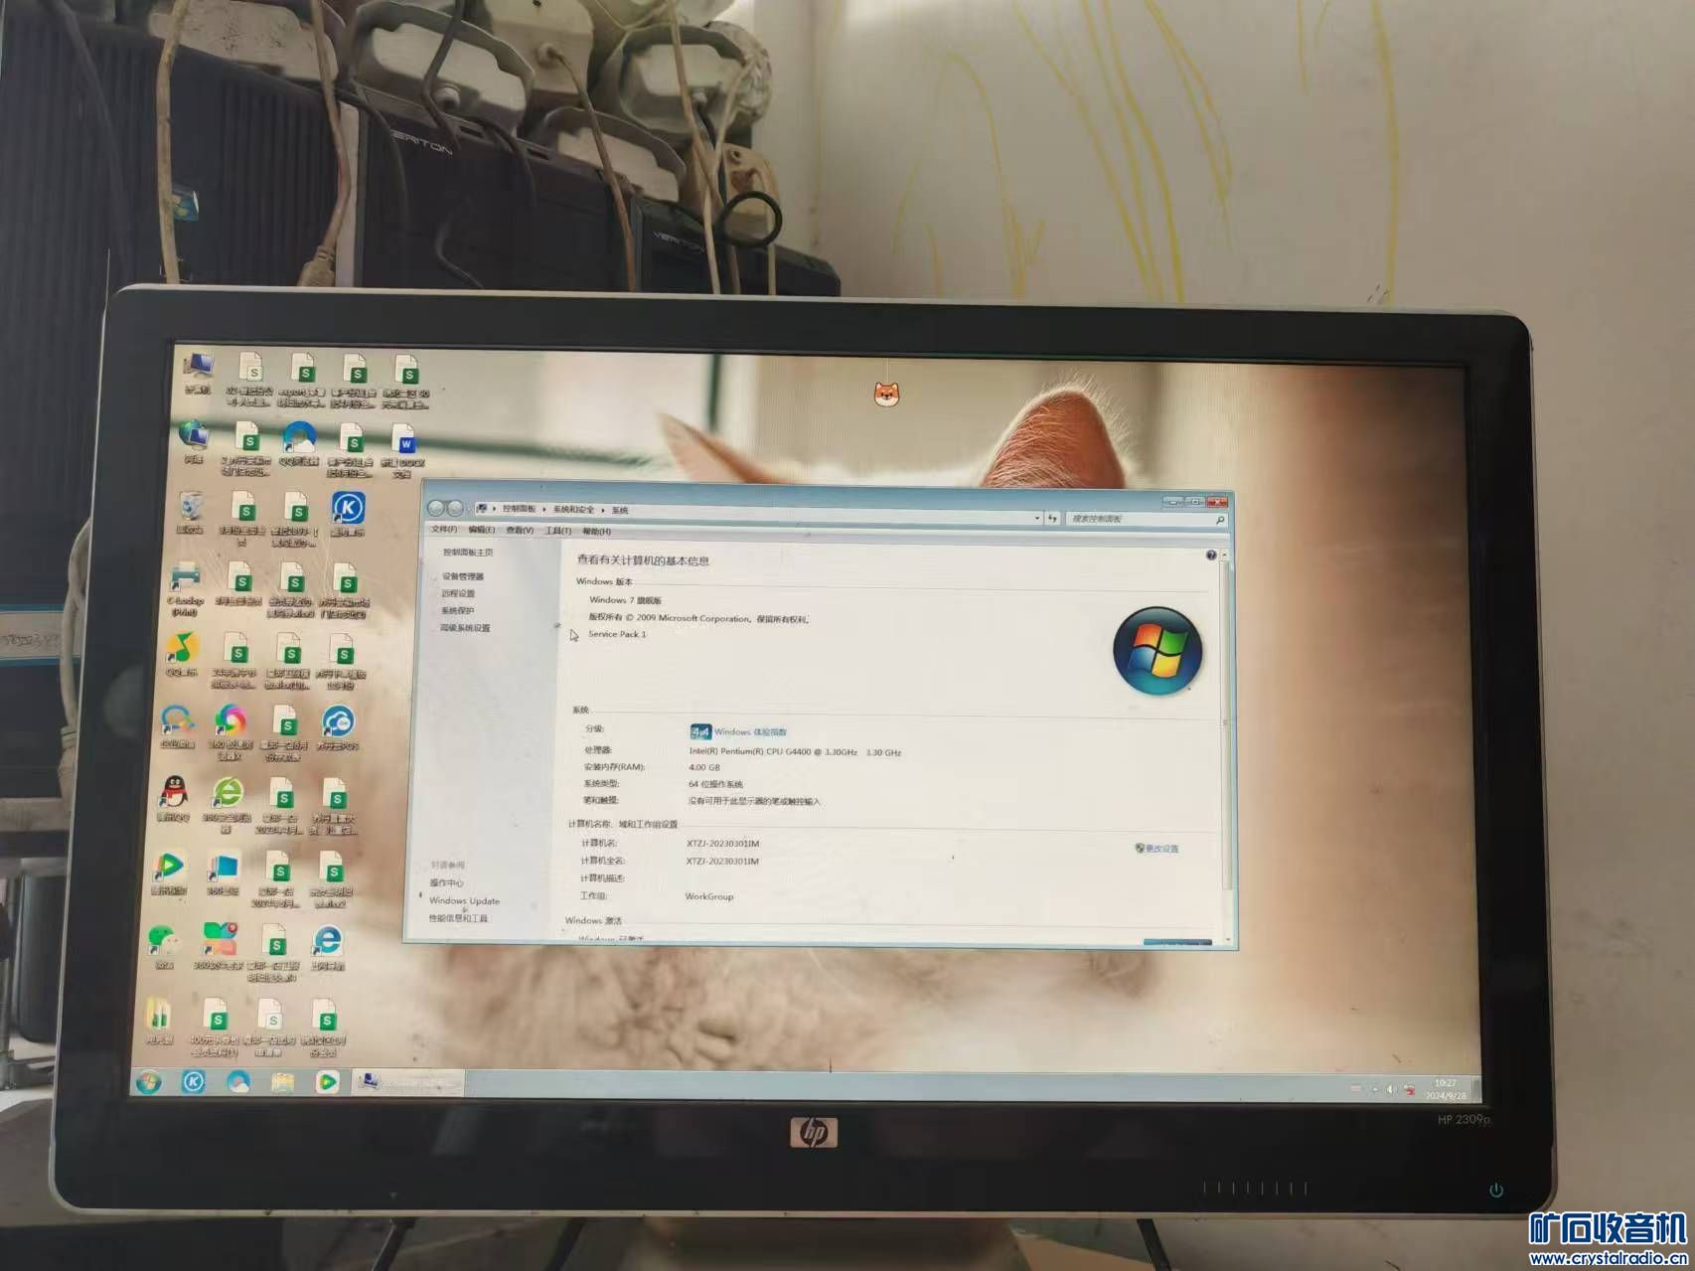The width and height of the screenshot is (1695, 1271).
Task: Open 系统保护 in the left pane
Action: pyautogui.click(x=457, y=610)
